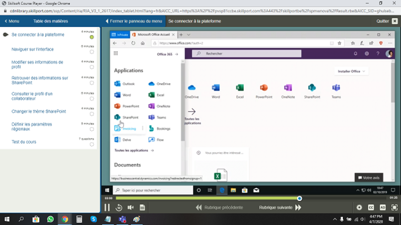Image resolution: width=401 pixels, height=225 pixels.
Task: Open the large SharePoint tile on Office home
Action: coord(312,91)
